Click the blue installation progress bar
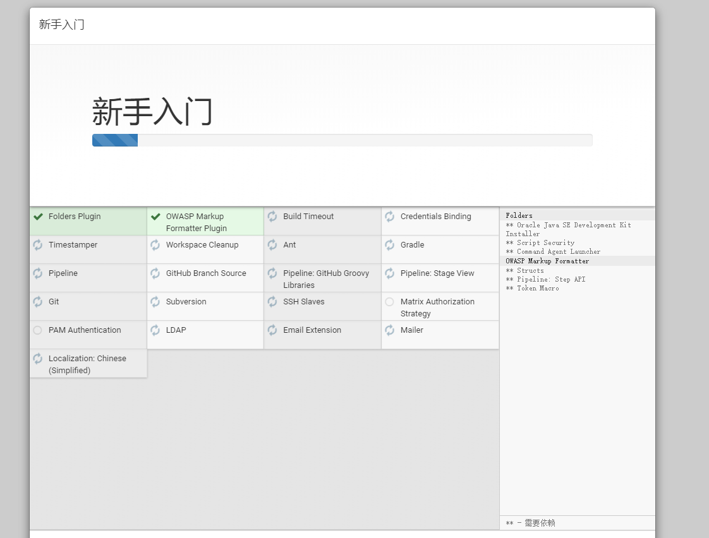Viewport: 709px width, 538px height. (115, 140)
